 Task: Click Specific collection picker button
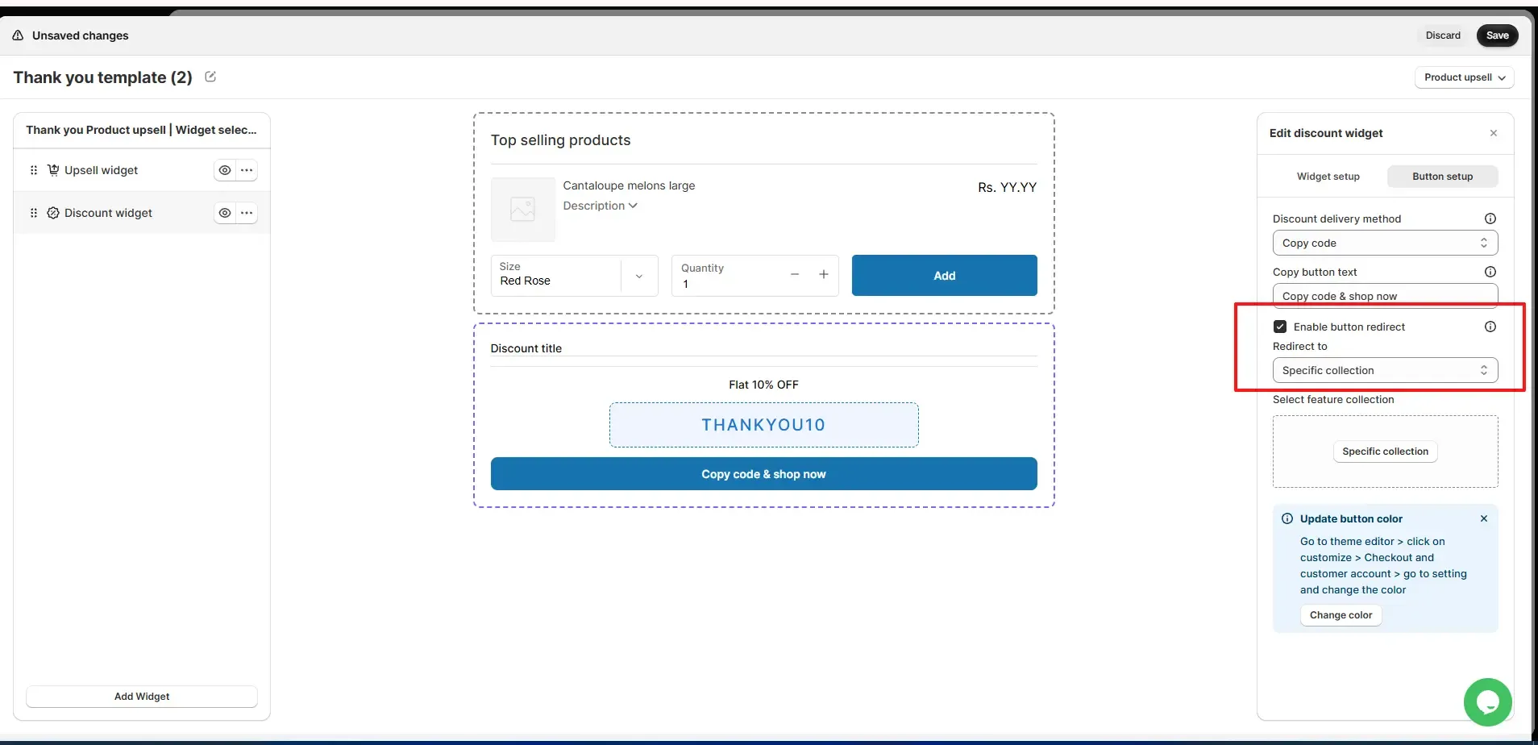[x=1385, y=452]
